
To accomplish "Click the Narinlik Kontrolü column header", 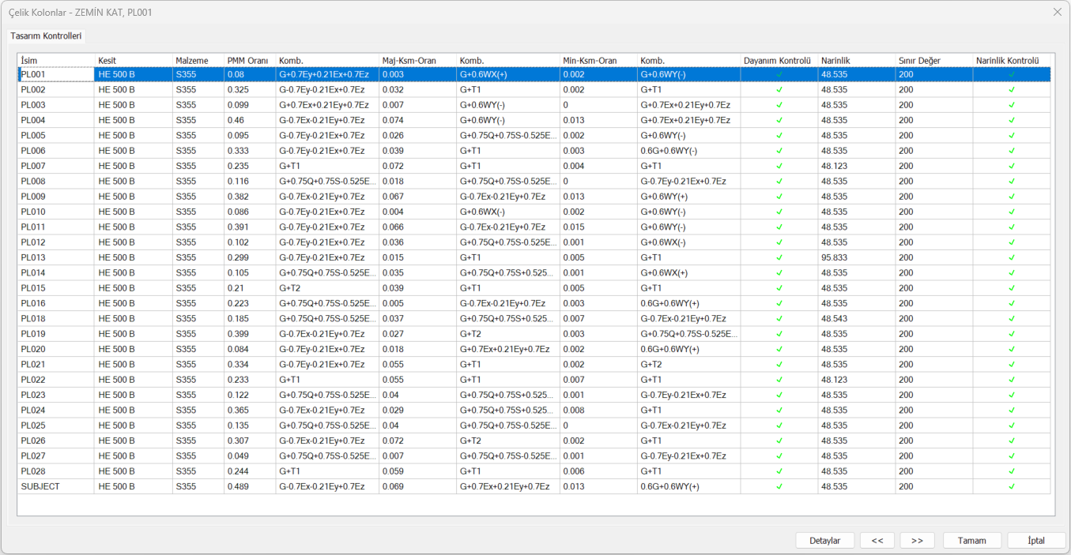I will pyautogui.click(x=1011, y=61).
